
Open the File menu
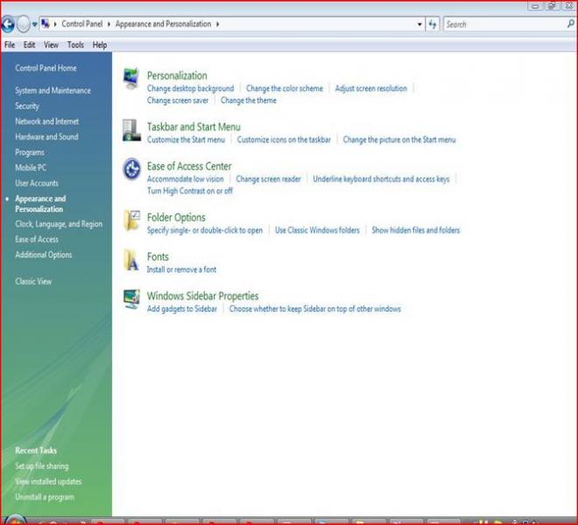tap(10, 45)
